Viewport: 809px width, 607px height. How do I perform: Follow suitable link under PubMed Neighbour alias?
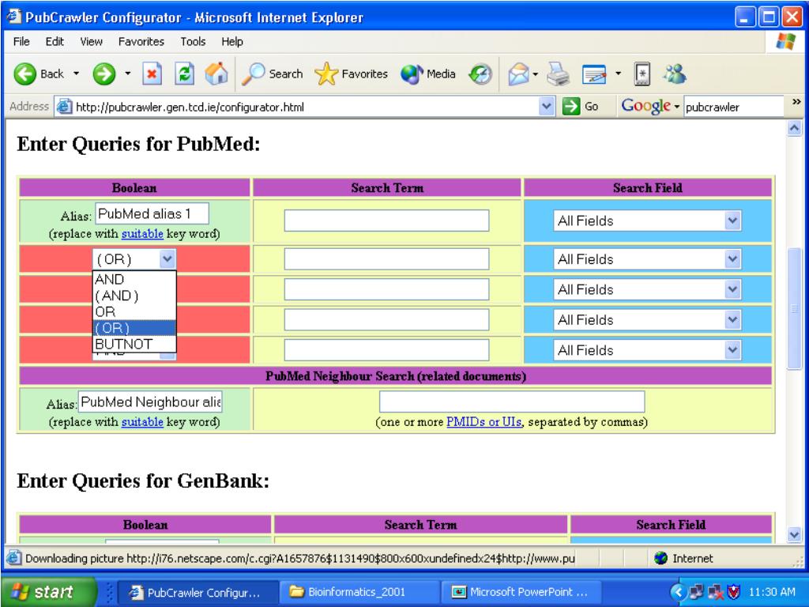click(142, 422)
